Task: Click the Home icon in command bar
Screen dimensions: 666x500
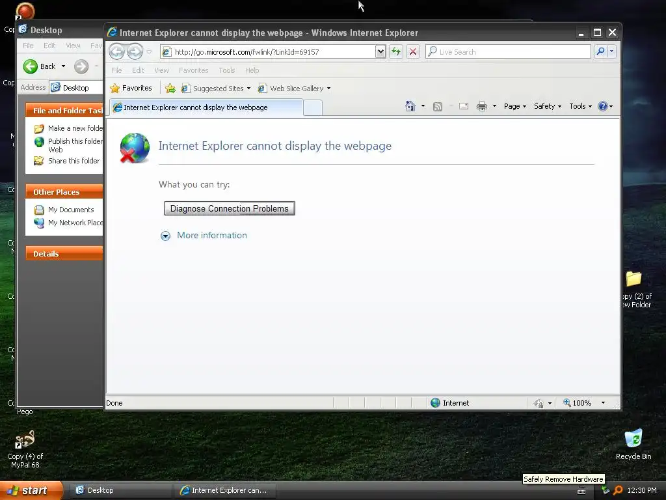Action: [410, 106]
